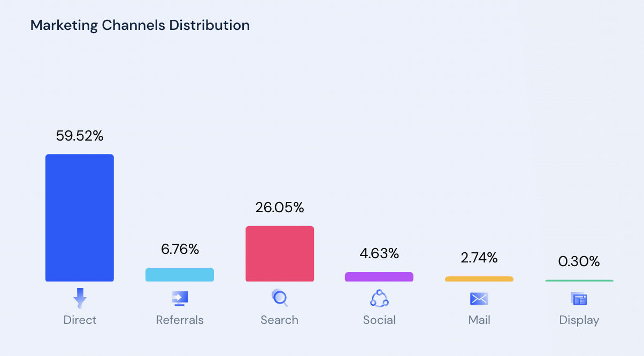Select the light blue Referrals bar
Viewport: 644px width, 356px height.
pyautogui.click(x=180, y=275)
